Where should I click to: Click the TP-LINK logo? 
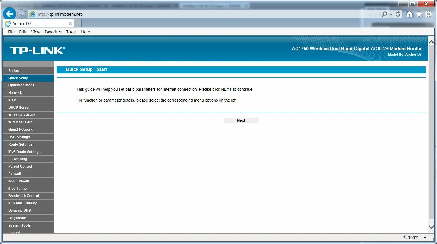38,51
